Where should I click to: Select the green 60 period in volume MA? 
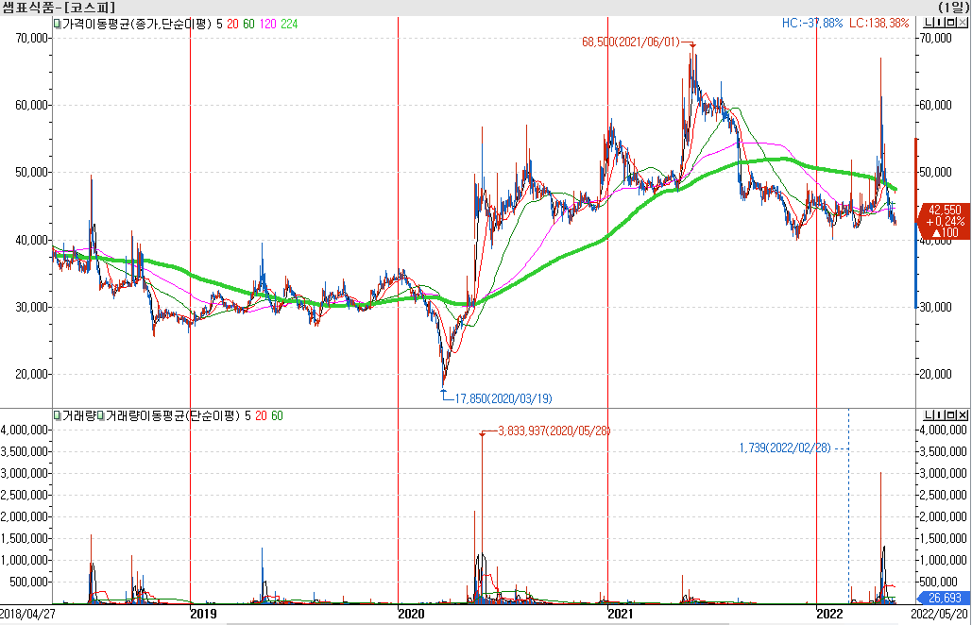tap(277, 415)
